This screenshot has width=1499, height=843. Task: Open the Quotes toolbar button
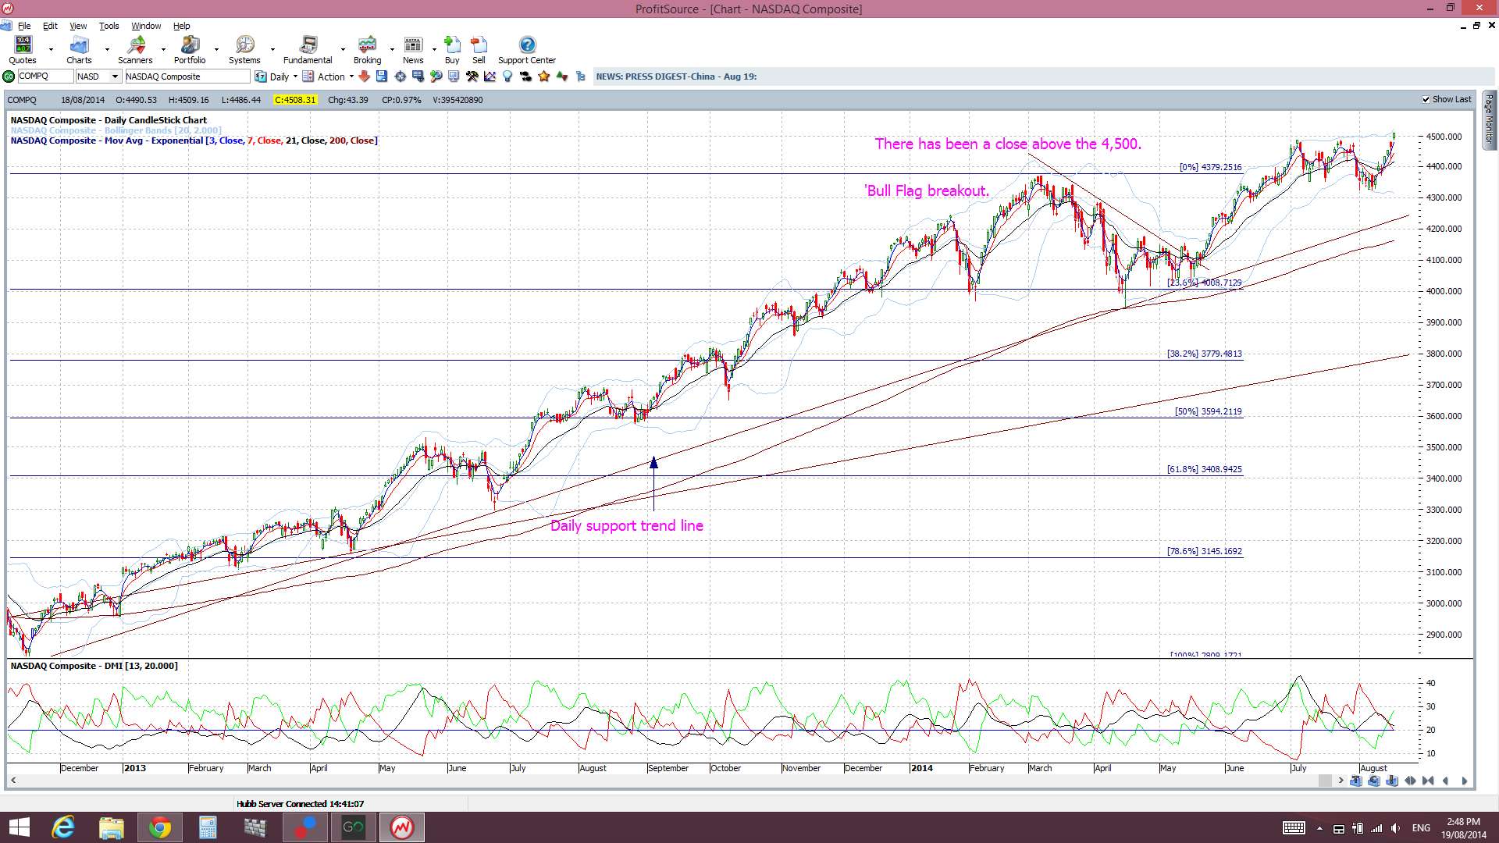coord(23,50)
